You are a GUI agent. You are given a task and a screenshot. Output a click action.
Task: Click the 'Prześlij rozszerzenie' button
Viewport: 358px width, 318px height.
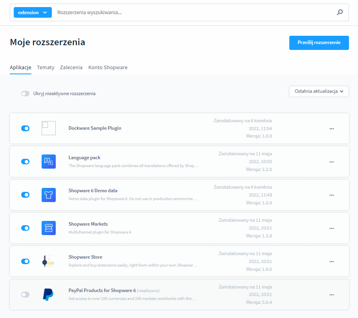click(x=319, y=42)
